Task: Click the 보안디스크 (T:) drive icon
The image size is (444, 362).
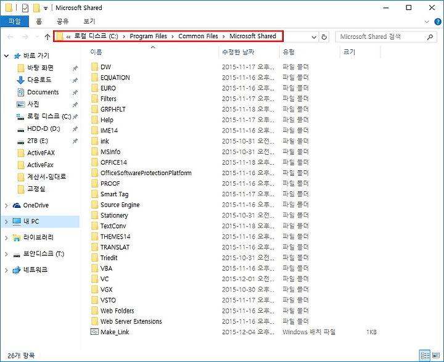Action: (17, 255)
